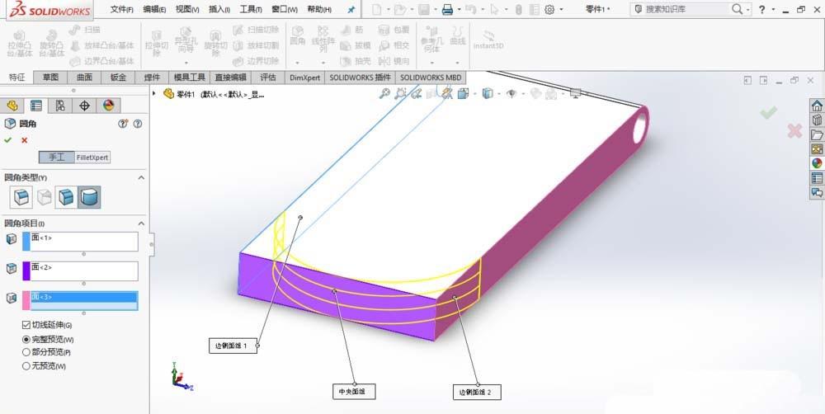Open the 插入 menu

219,9
